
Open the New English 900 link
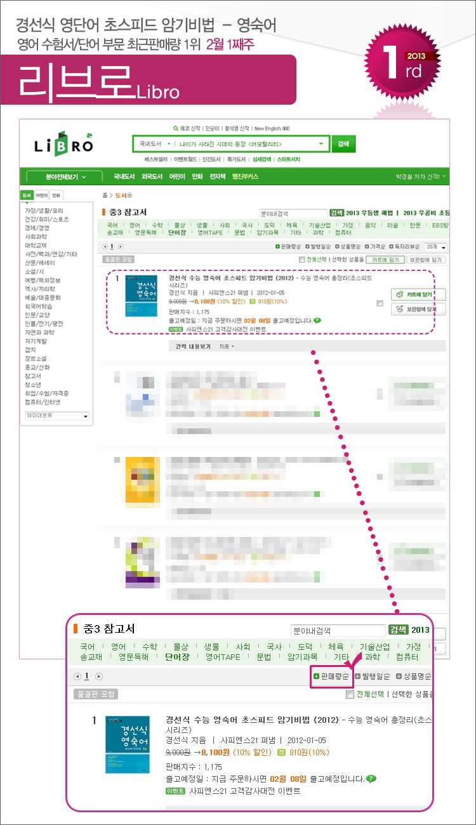point(272,128)
